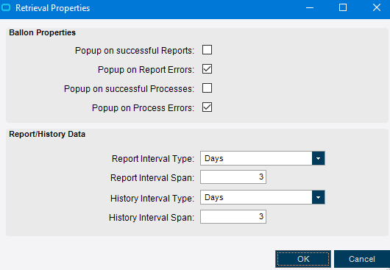Click the Popup on successful Reports label

(x=135, y=51)
